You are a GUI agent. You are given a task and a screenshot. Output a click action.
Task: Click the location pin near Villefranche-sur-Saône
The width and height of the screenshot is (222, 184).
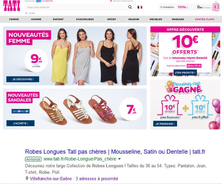pyautogui.click(x=27, y=179)
